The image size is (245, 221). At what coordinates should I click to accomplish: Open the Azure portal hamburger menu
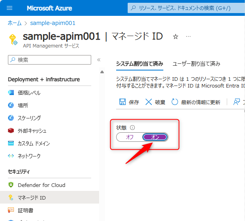(10, 8)
